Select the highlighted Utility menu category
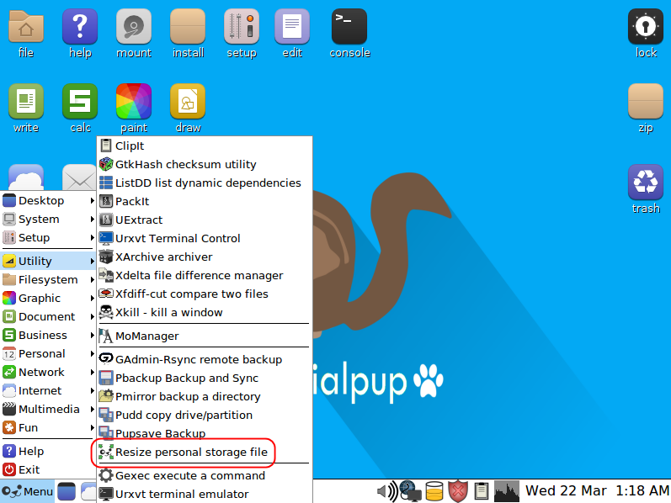This screenshot has width=671, height=503. pyautogui.click(x=48, y=261)
